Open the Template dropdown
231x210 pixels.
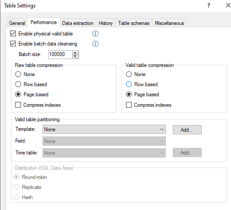pos(104,129)
